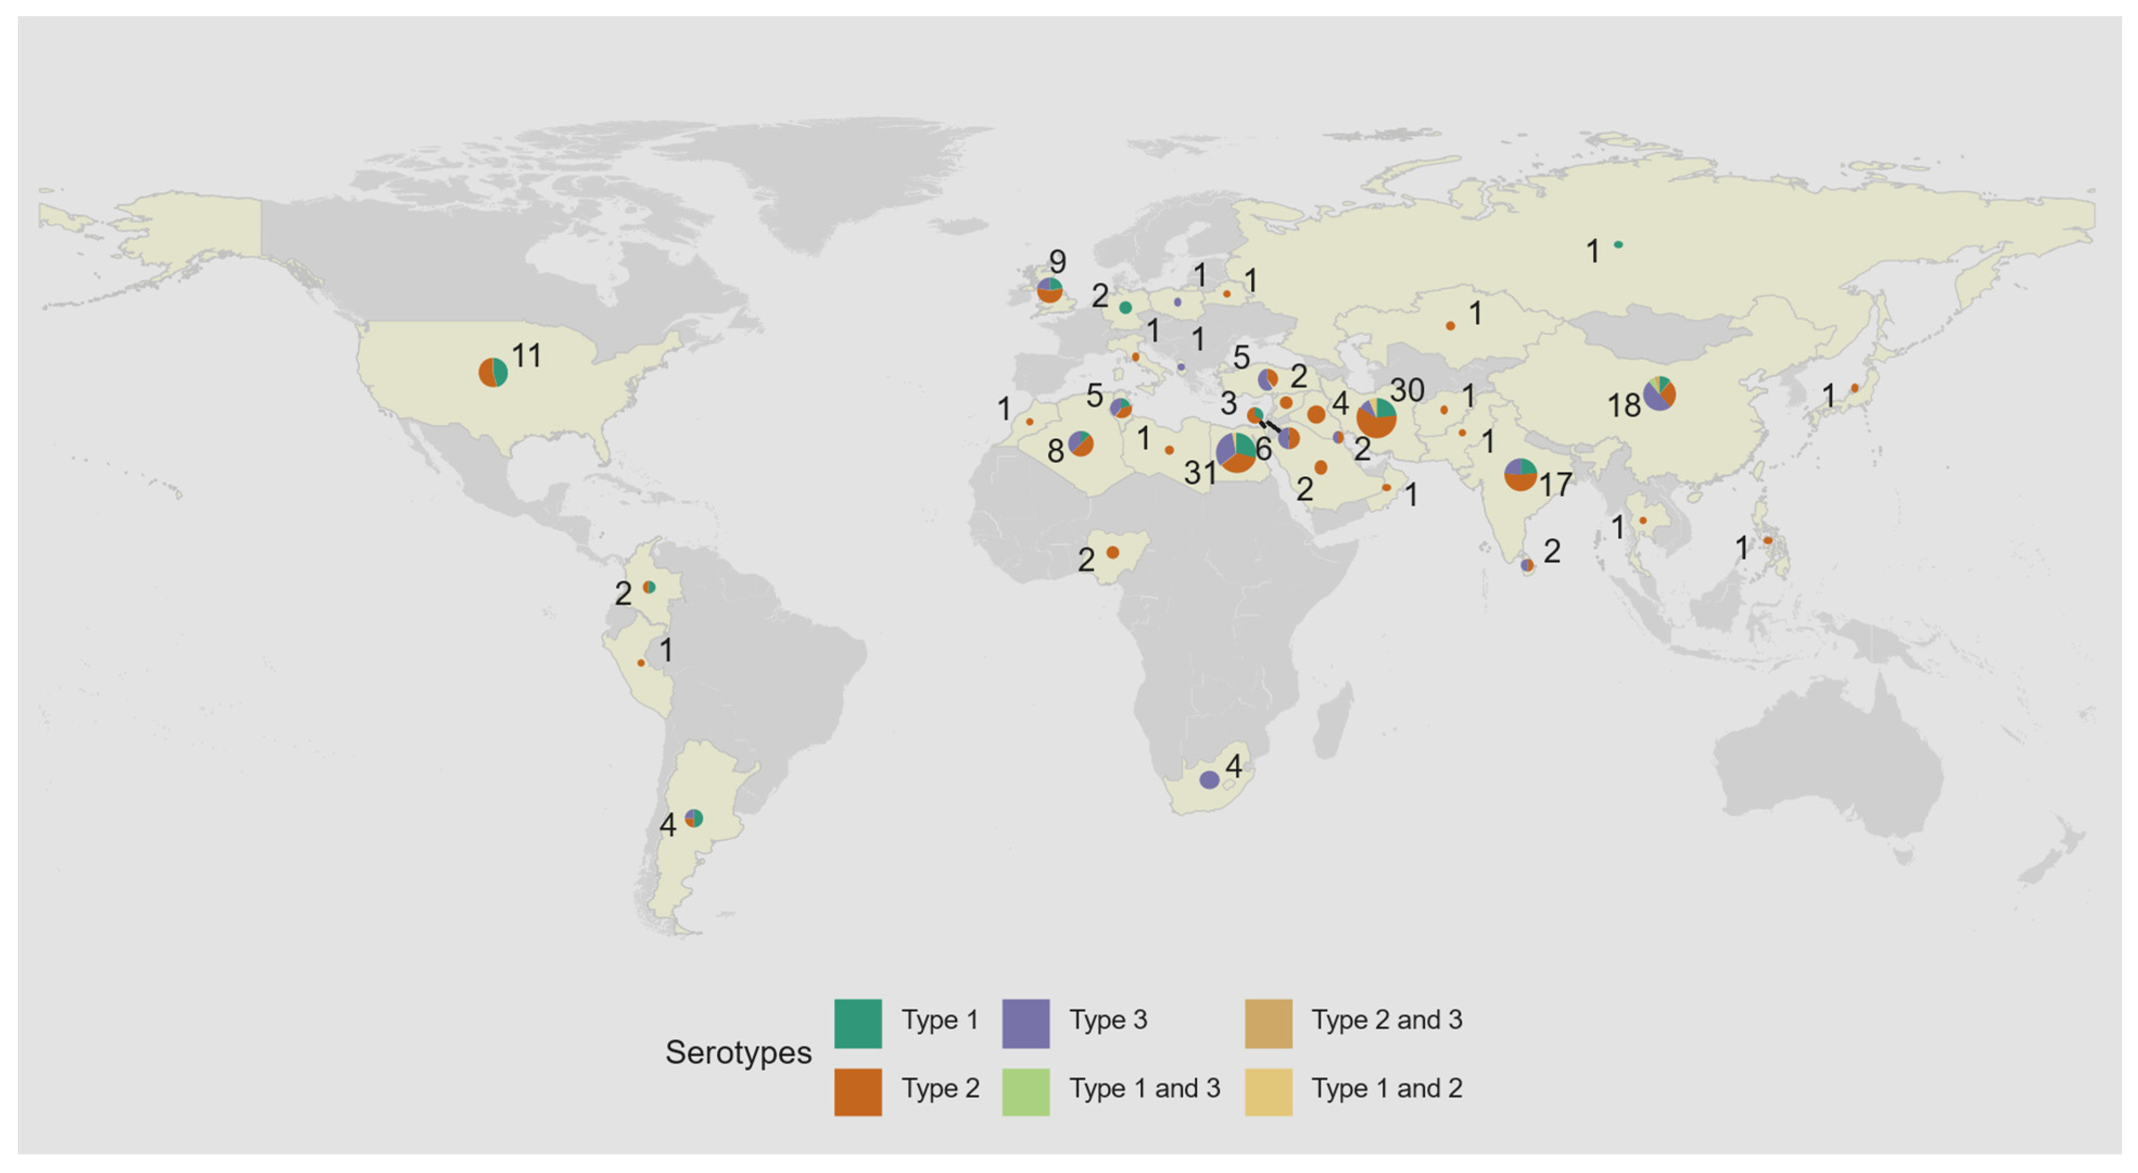Click the Argentina pie chart labeled 4

click(x=694, y=817)
